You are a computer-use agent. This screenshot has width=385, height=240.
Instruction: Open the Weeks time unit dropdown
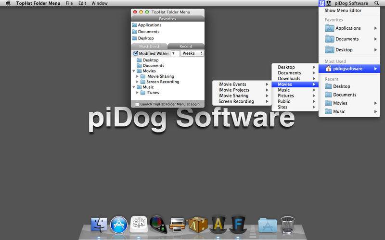tap(192, 53)
